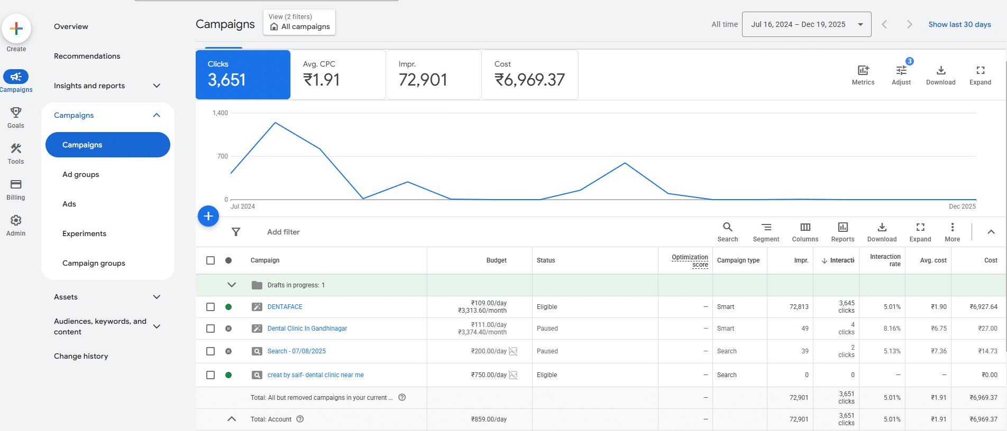This screenshot has height=431, width=1007.
Task: Click the Create plus button
Action: coord(16,29)
